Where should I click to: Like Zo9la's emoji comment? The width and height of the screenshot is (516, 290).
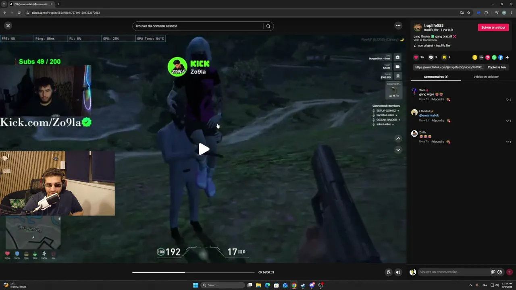click(508, 142)
